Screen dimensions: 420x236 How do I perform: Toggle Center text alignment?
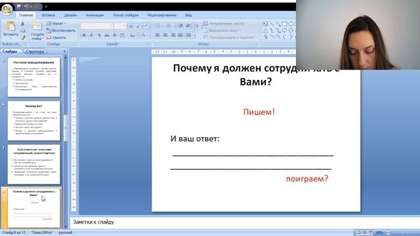[x=165, y=35]
